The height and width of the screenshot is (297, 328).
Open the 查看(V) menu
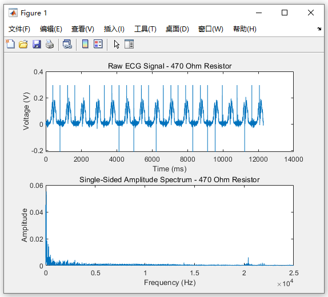tap(83, 29)
